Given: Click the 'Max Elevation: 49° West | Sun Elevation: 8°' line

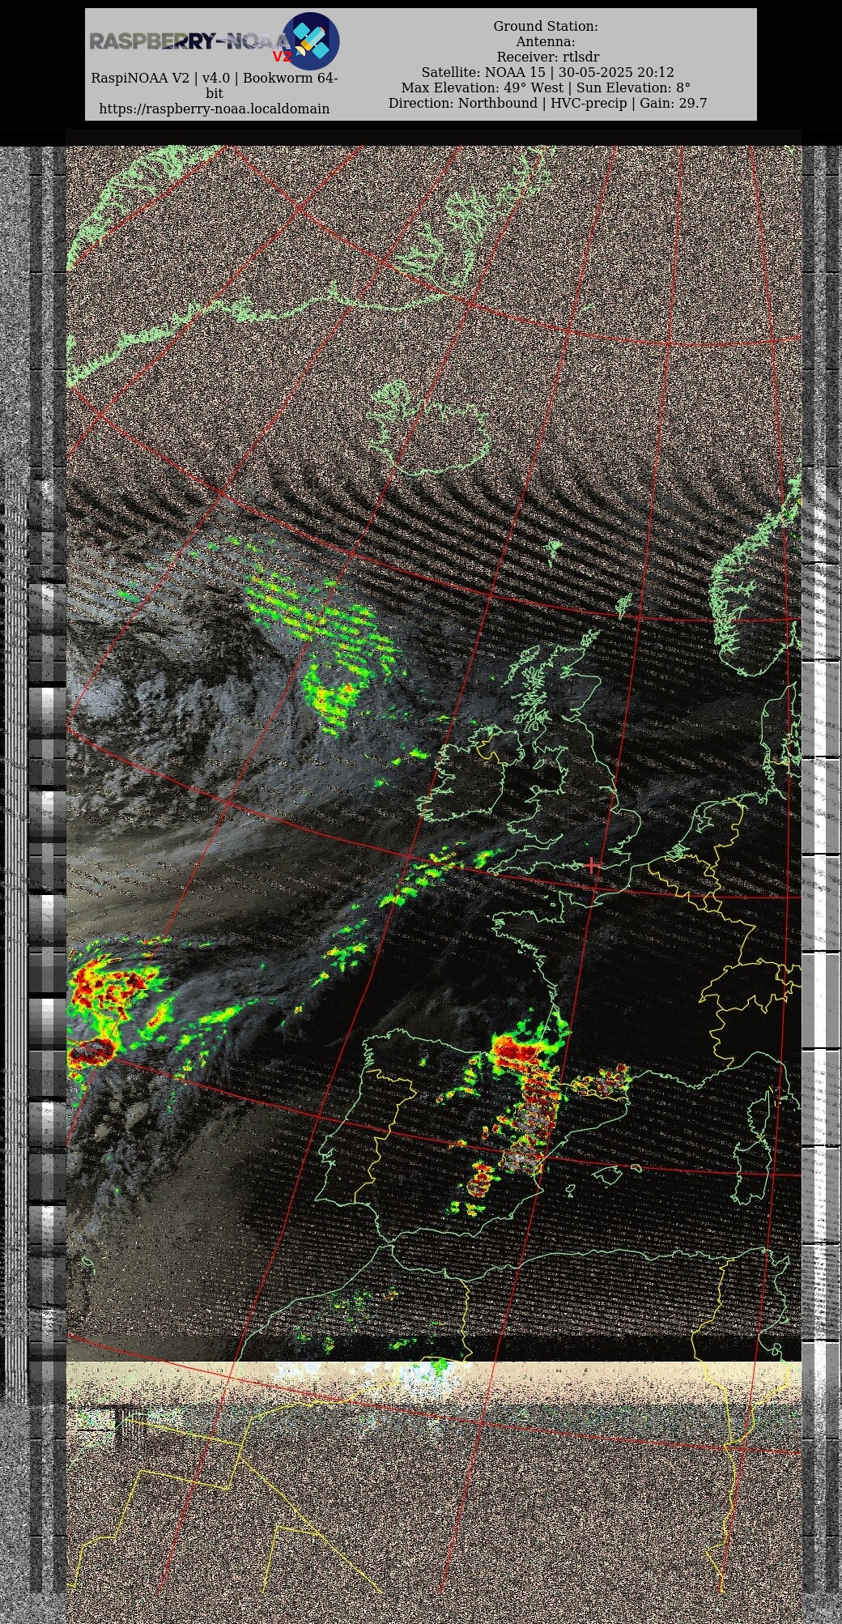Looking at the screenshot, I should tap(546, 87).
